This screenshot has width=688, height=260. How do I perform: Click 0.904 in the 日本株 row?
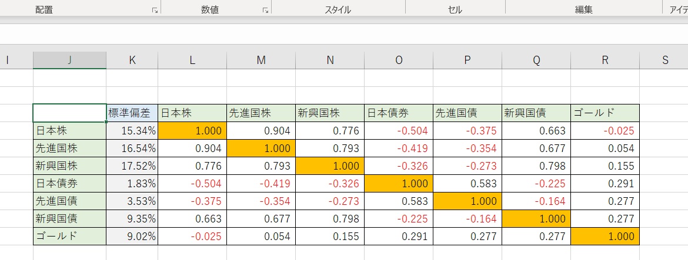pyautogui.click(x=261, y=130)
